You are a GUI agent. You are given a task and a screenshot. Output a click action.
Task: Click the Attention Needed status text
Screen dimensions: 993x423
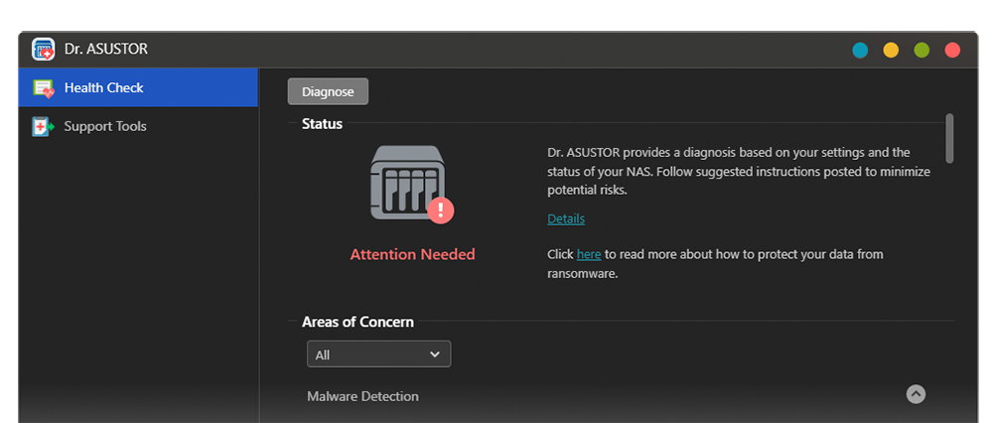click(x=412, y=254)
